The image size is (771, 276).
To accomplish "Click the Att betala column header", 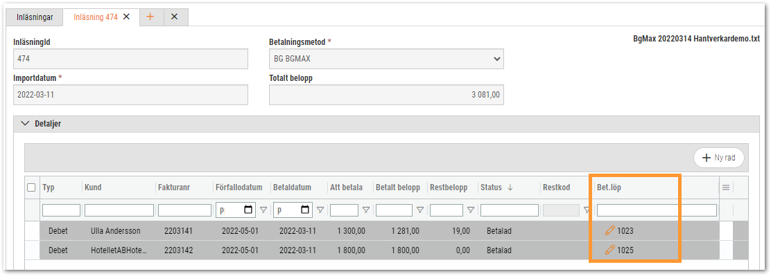I will tap(346, 187).
